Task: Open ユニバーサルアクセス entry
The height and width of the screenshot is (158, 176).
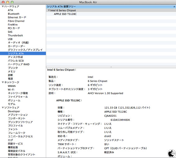Action: pos(20,137)
